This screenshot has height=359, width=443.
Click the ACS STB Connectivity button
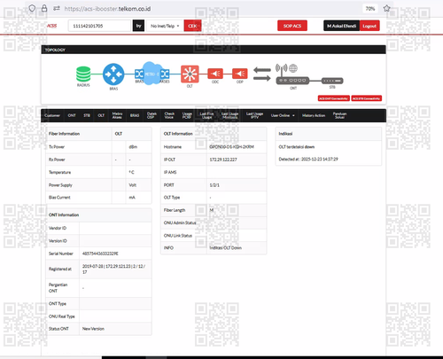click(x=367, y=98)
